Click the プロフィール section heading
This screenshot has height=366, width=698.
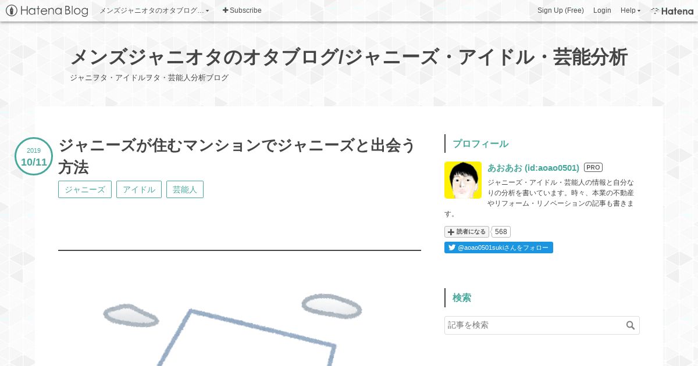[x=480, y=143]
